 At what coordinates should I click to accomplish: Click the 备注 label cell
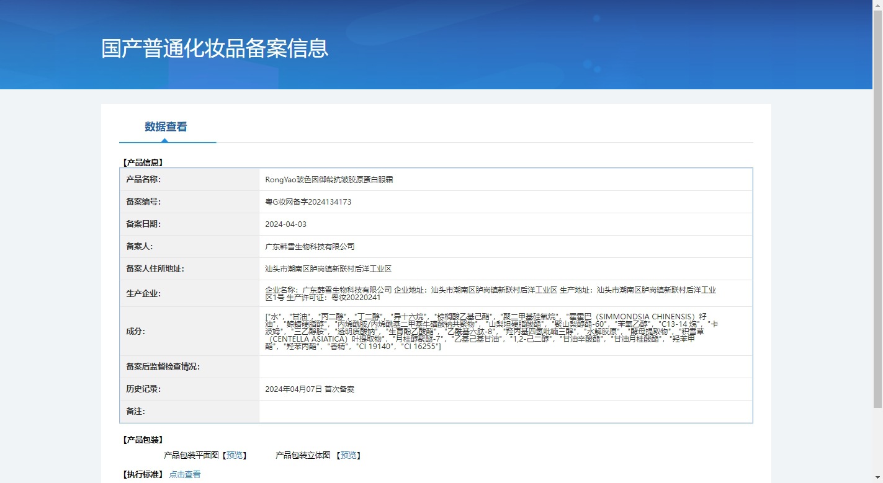[189, 411]
